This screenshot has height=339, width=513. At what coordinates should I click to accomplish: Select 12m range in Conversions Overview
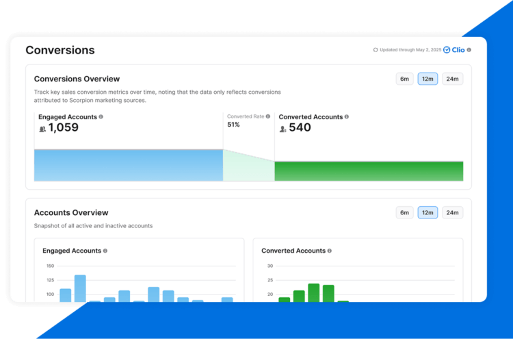(428, 79)
